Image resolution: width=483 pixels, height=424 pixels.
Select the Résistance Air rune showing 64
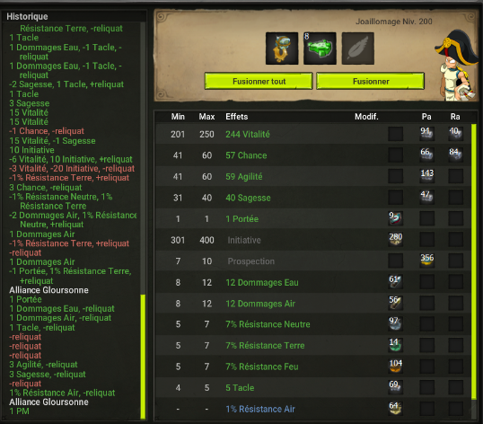[396, 409]
